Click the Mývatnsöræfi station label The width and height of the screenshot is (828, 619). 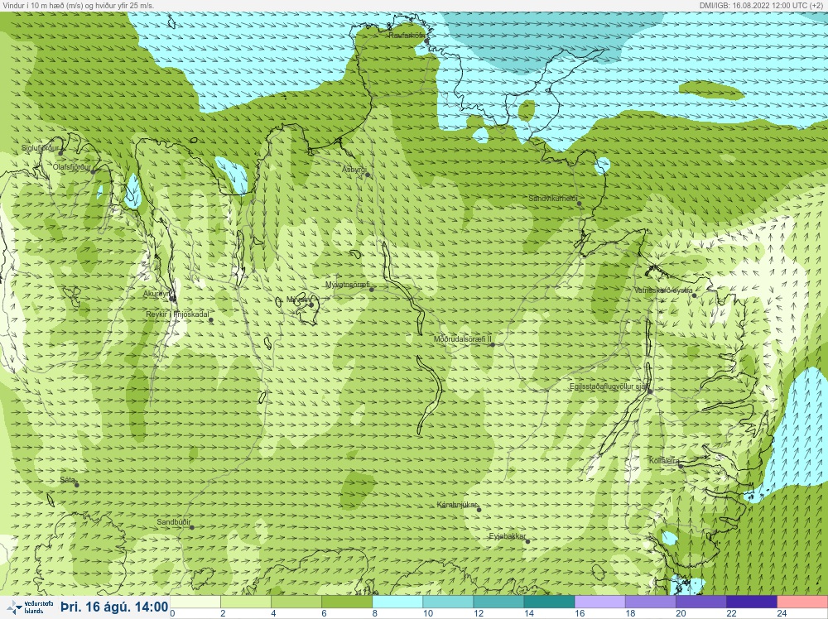[348, 285]
